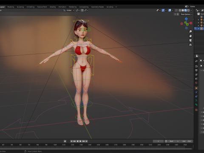Viewport: 204px width, 153px height.
Task: Switch to solid viewport shading
Action: (x=183, y=10)
